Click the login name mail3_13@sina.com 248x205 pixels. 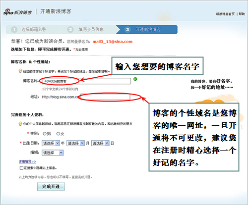[113, 42]
